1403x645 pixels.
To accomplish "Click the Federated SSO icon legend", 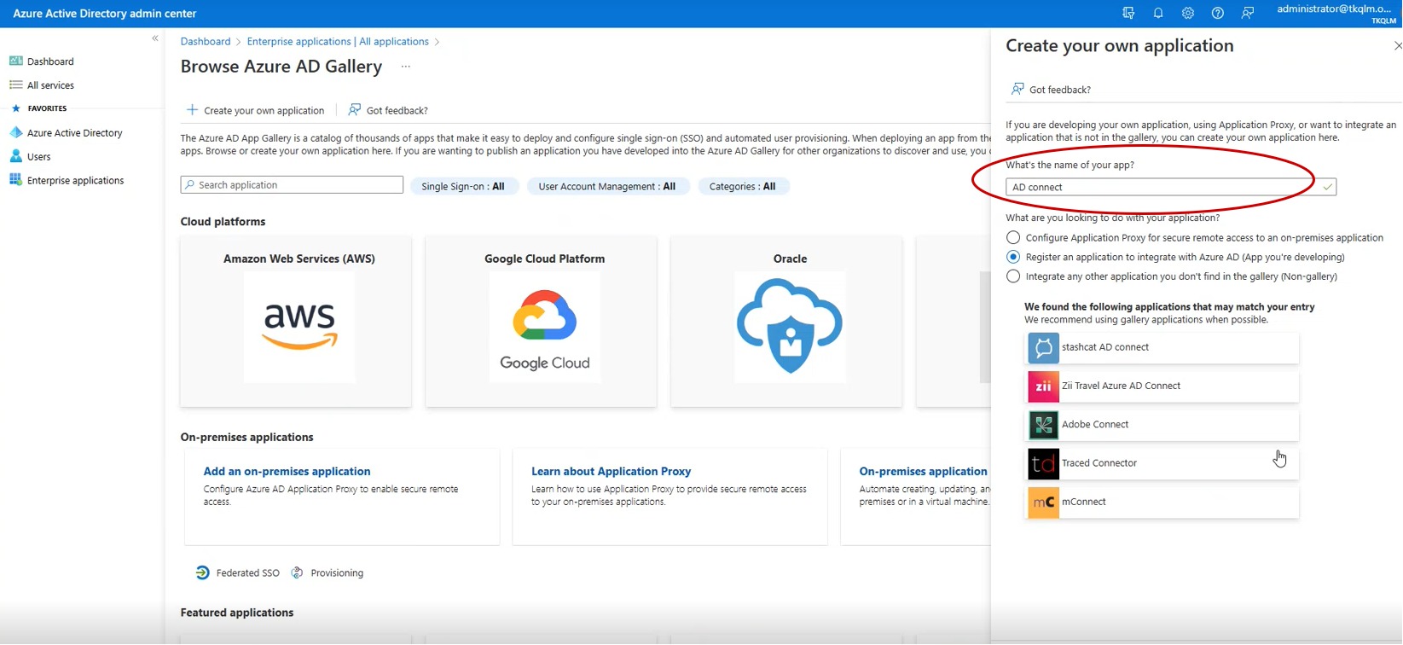I will [238, 573].
